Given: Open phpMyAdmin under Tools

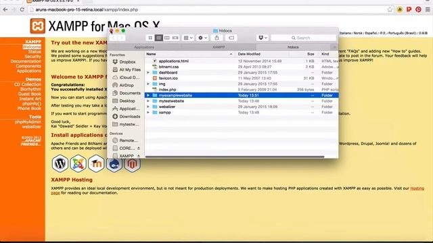Looking at the screenshot, I should click(28, 122).
